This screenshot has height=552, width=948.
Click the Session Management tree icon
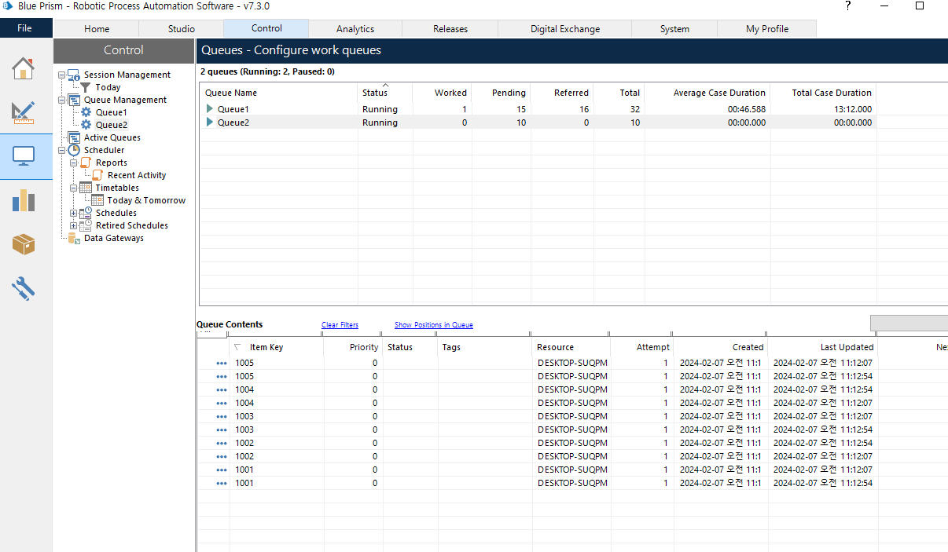click(74, 75)
